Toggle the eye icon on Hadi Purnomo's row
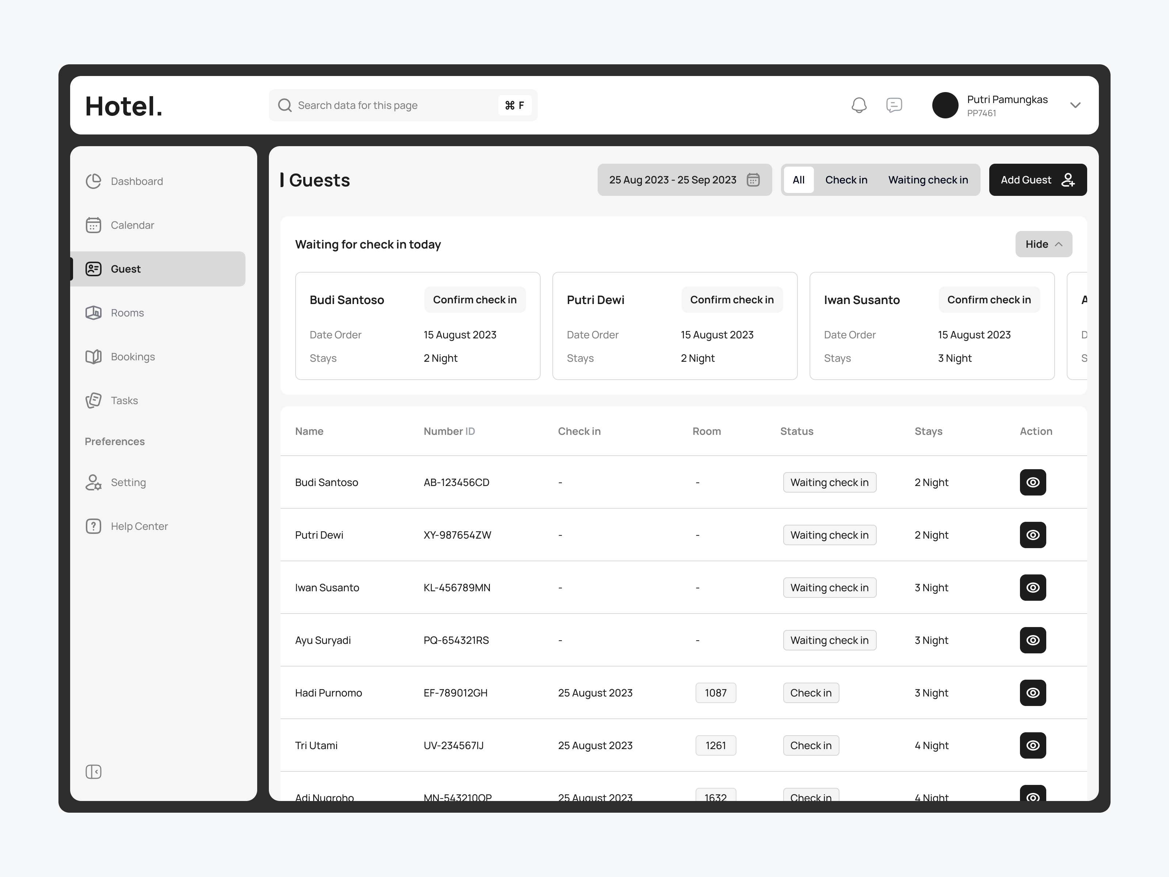Viewport: 1169px width, 877px height. 1033,692
